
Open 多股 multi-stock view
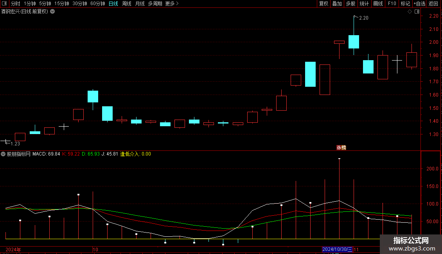tap(351, 4)
